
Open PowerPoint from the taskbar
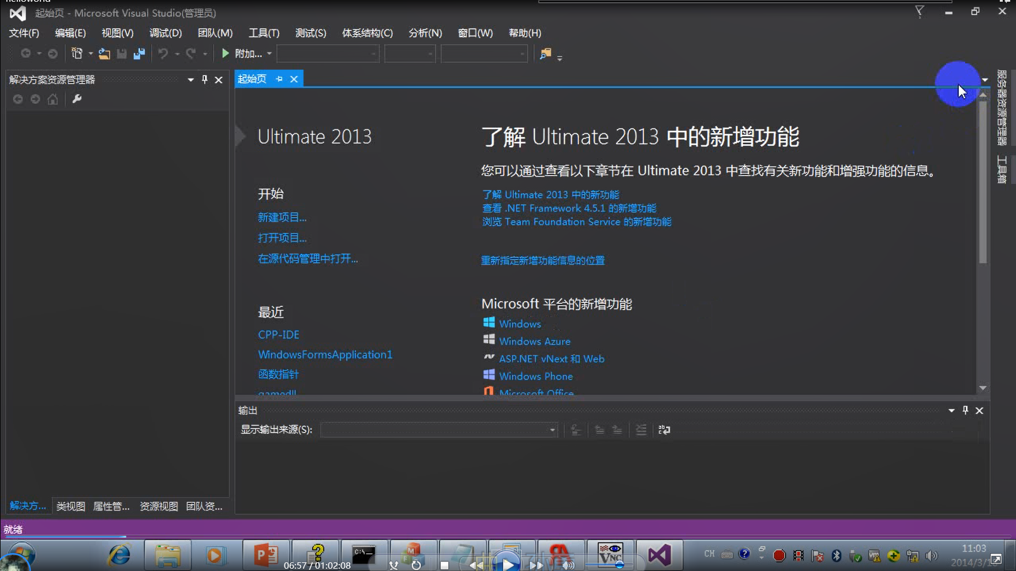265,555
